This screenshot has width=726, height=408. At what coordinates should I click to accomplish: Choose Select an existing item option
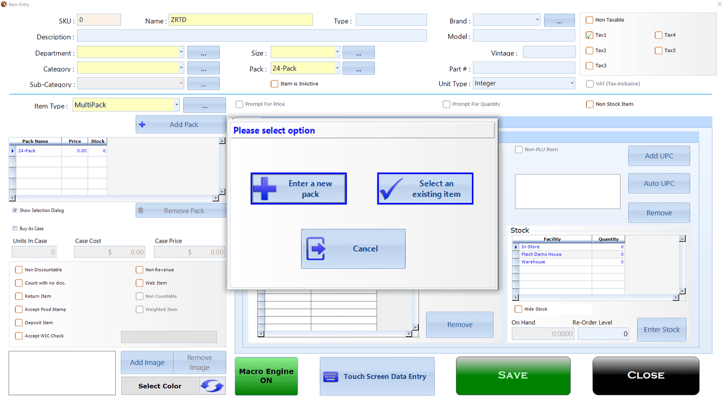[425, 189]
